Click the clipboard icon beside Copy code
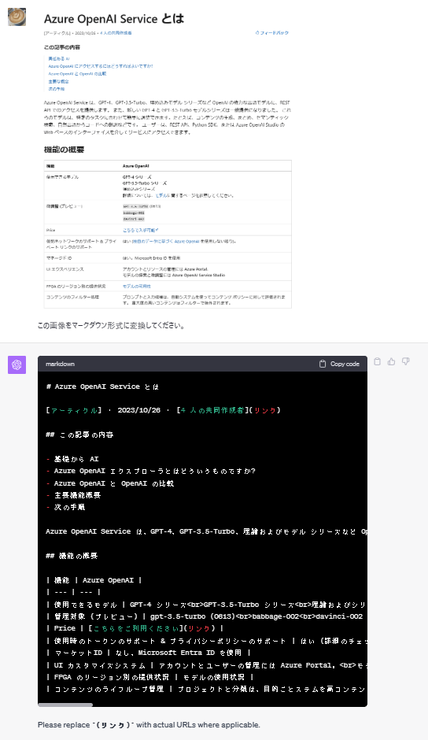 [323, 364]
